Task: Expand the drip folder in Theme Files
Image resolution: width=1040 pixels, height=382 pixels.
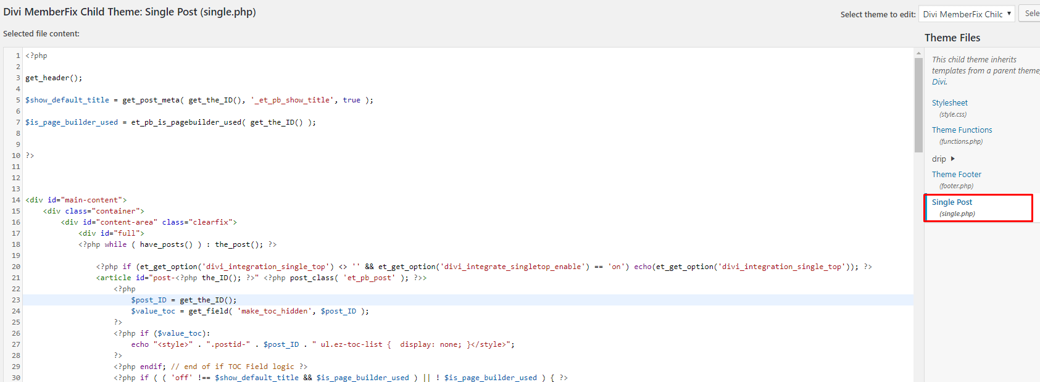Action: (943, 159)
